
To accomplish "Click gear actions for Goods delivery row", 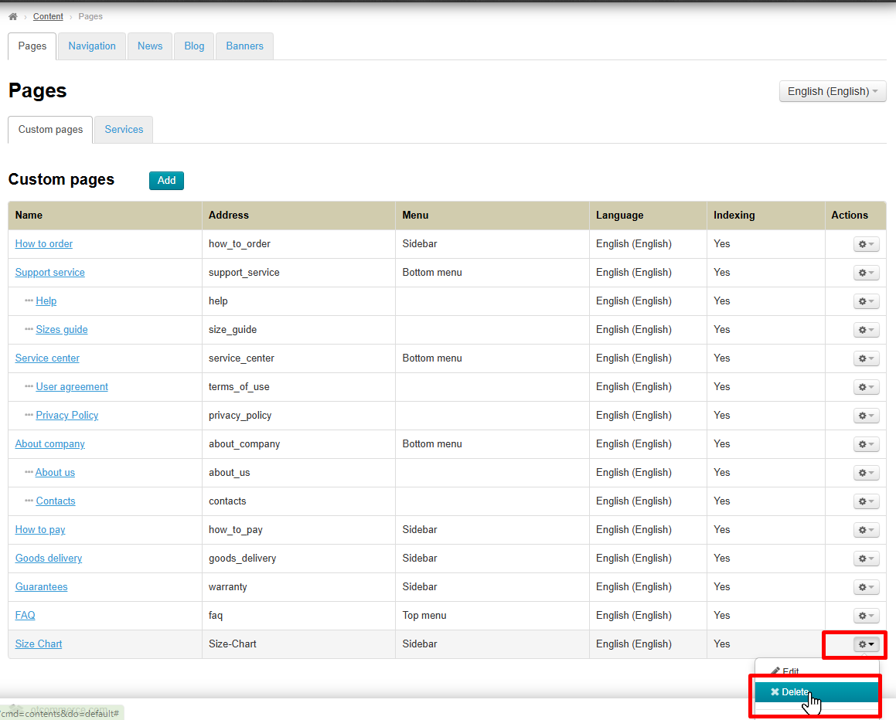I will click(x=866, y=559).
